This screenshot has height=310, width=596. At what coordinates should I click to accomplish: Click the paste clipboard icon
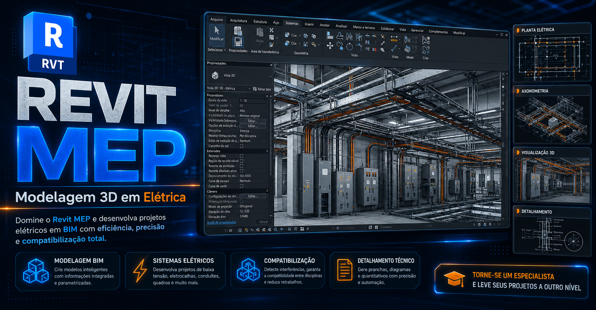(260, 32)
